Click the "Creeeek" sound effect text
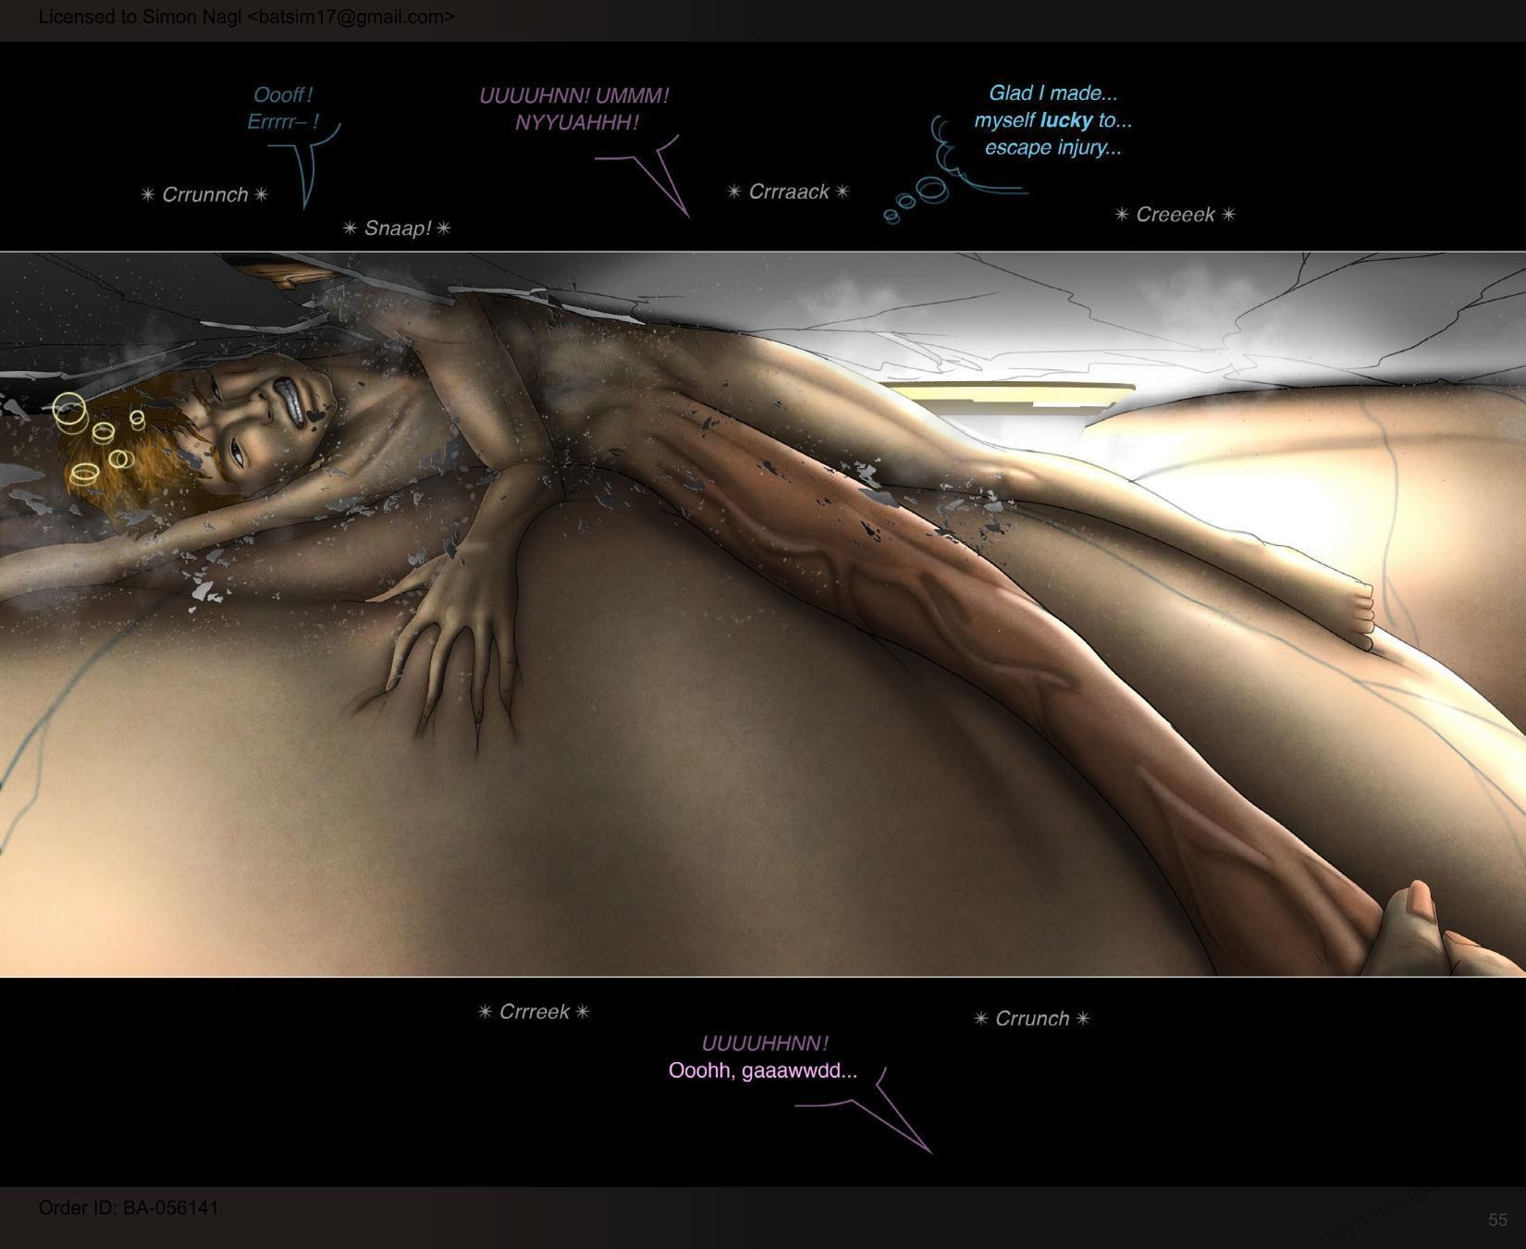This screenshot has height=1249, width=1526. [x=1175, y=215]
